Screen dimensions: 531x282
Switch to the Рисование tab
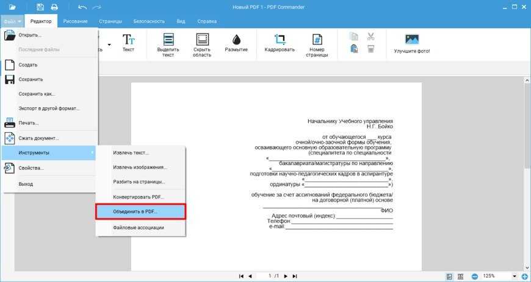coord(75,21)
